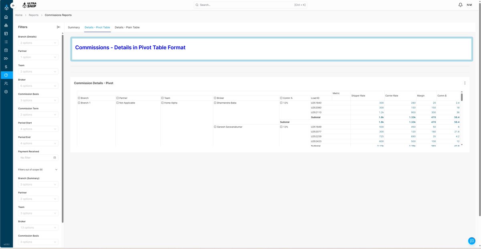
Task: Click the pivot table scroll-down arrow
Action: [462, 144]
